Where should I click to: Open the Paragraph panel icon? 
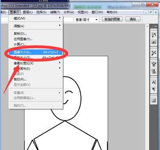click(x=154, y=89)
